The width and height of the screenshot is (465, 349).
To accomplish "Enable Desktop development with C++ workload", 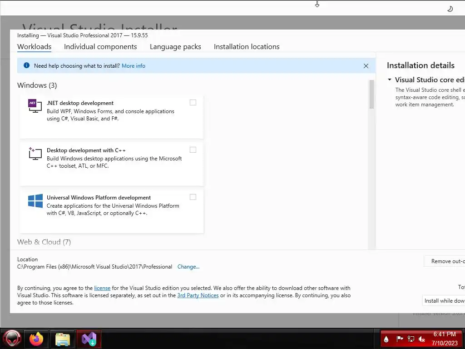I will pyautogui.click(x=193, y=150).
